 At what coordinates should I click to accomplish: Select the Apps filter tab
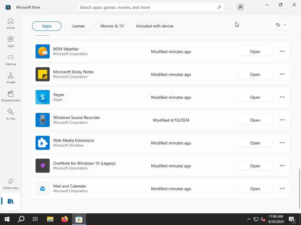(x=47, y=26)
